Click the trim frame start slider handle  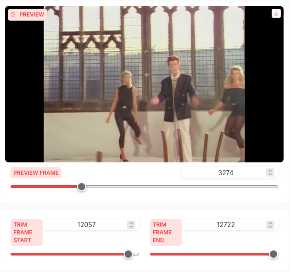point(128,254)
